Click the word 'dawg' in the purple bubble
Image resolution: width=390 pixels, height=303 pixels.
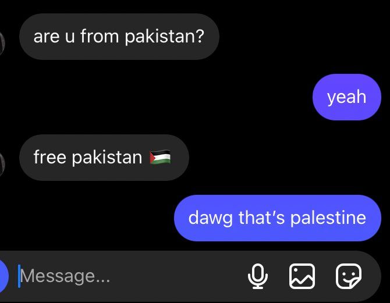pyautogui.click(x=210, y=218)
